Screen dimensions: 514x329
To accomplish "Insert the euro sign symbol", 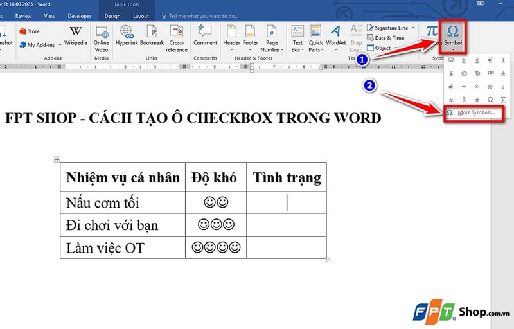I will [490, 60].
